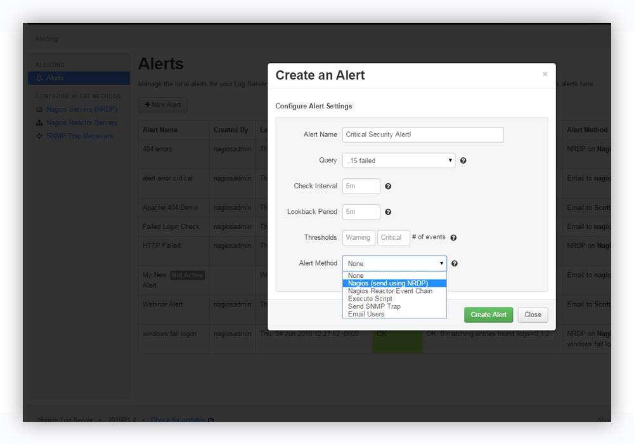Click Webinar Alert row name

[162, 304]
